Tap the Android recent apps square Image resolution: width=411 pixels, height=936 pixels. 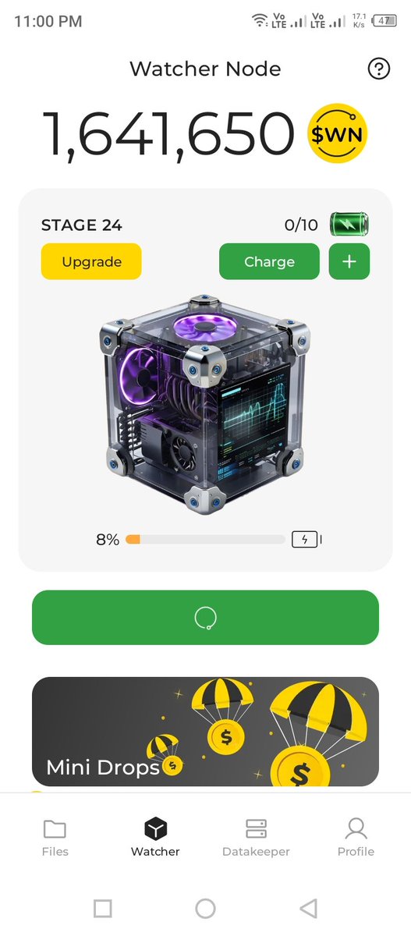102,908
